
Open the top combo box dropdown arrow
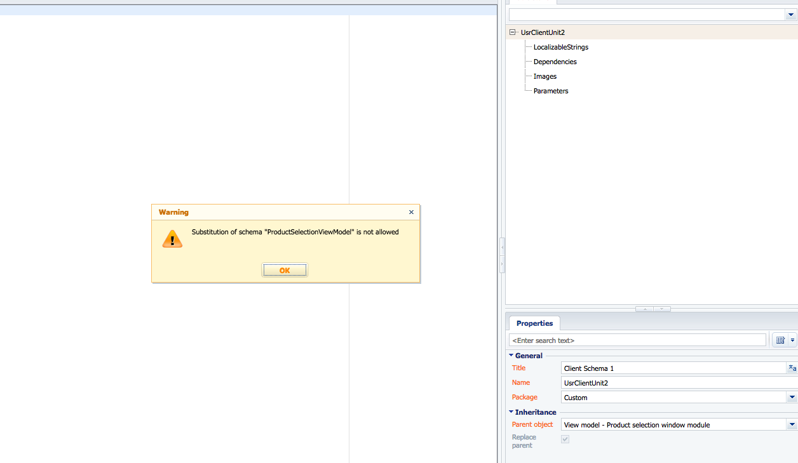click(x=792, y=15)
